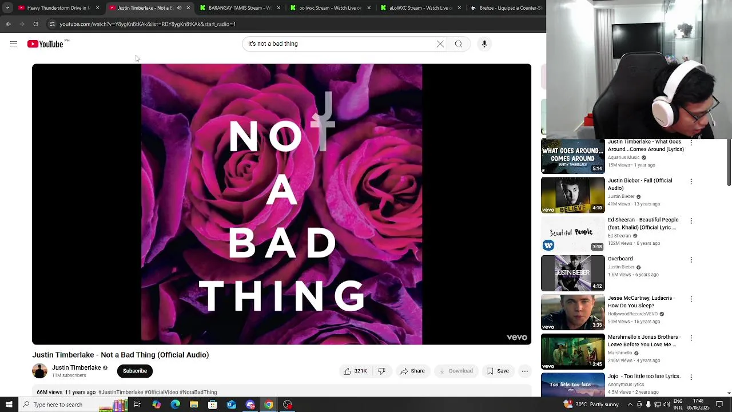
Task: Subscribe to Justin Timberlake channel
Action: [x=135, y=371]
